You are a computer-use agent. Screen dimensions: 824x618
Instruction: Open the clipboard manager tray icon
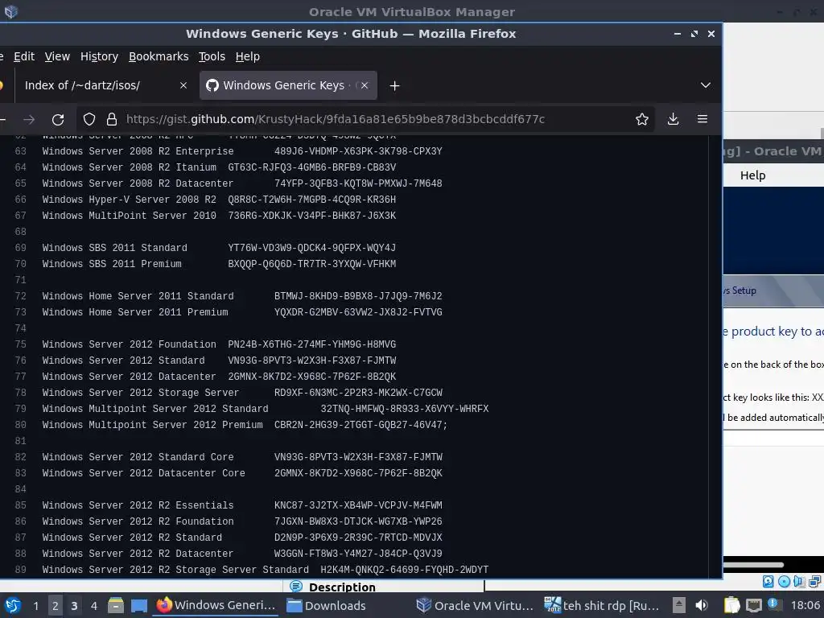(x=731, y=605)
